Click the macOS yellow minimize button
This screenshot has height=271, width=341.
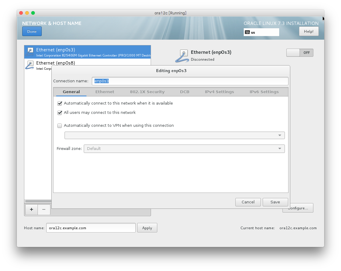(x=27, y=13)
